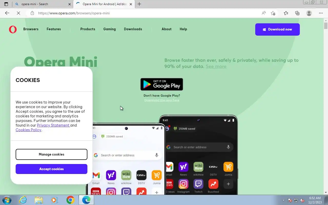Stop page loading with the X icon
The image size is (328, 205).
point(18,13)
